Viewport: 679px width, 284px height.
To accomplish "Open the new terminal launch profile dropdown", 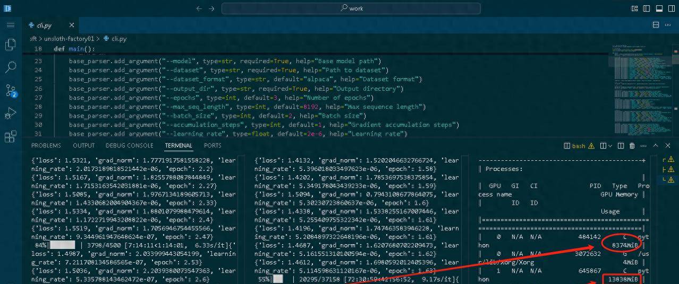I will (610, 145).
